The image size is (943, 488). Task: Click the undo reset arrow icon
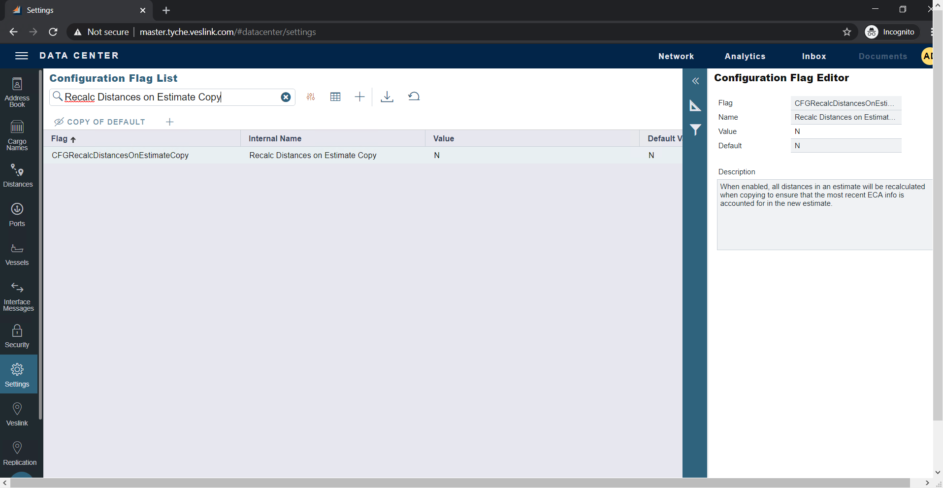click(414, 97)
